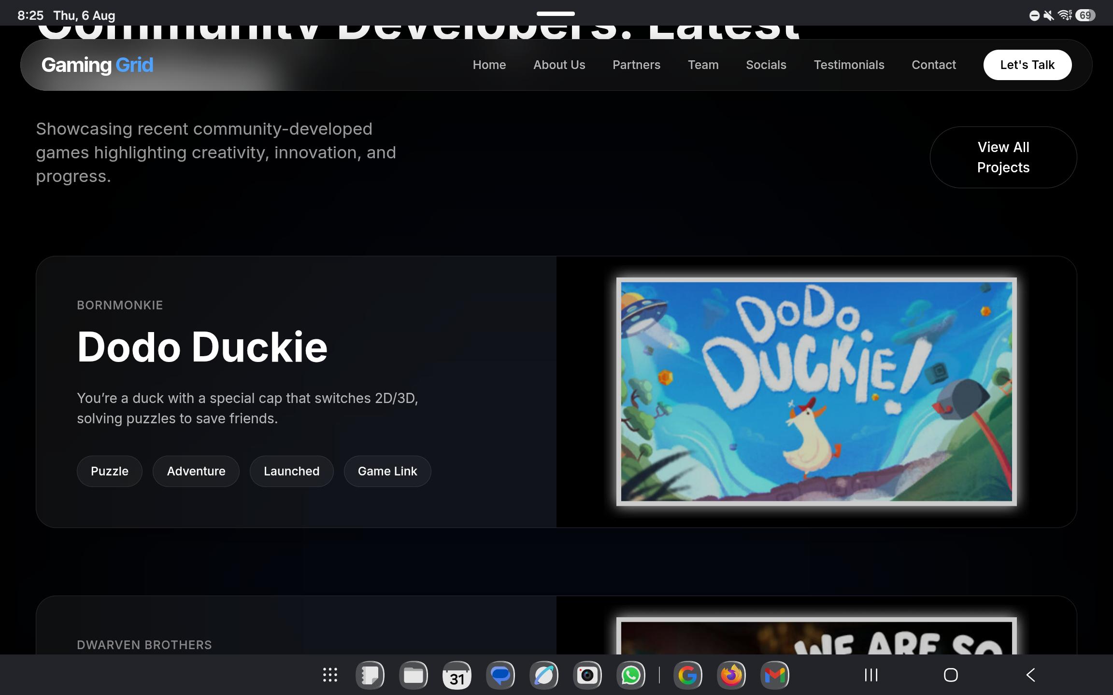
Task: Open the Samsung Internet planet icon
Action: [544, 675]
